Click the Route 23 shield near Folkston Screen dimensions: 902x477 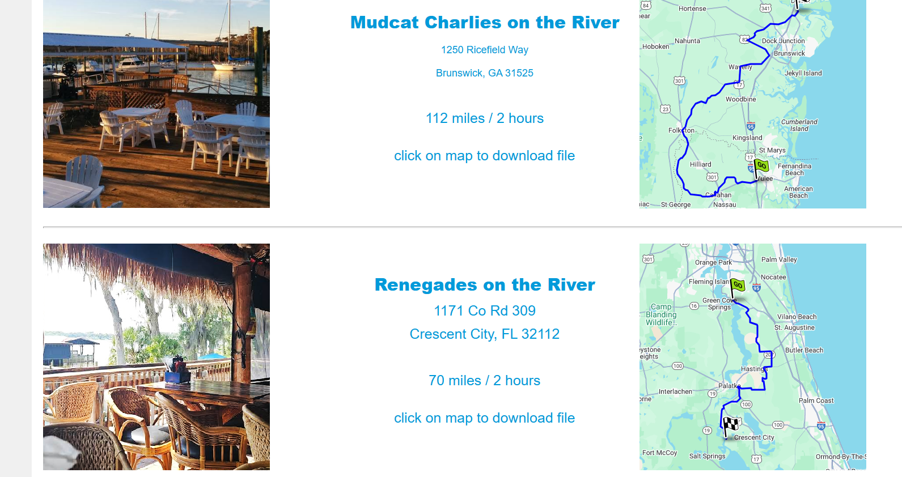tap(666, 109)
